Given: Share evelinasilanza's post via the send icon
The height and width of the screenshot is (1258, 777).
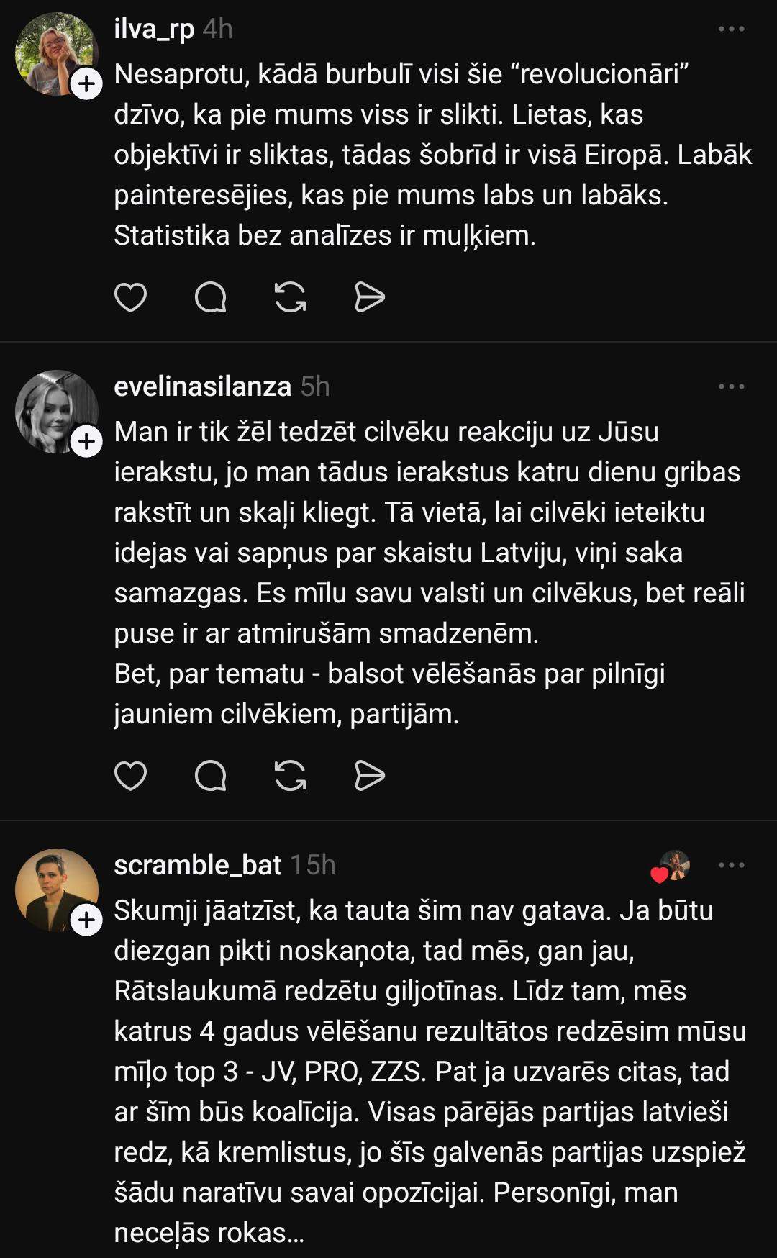Looking at the screenshot, I should (x=370, y=776).
